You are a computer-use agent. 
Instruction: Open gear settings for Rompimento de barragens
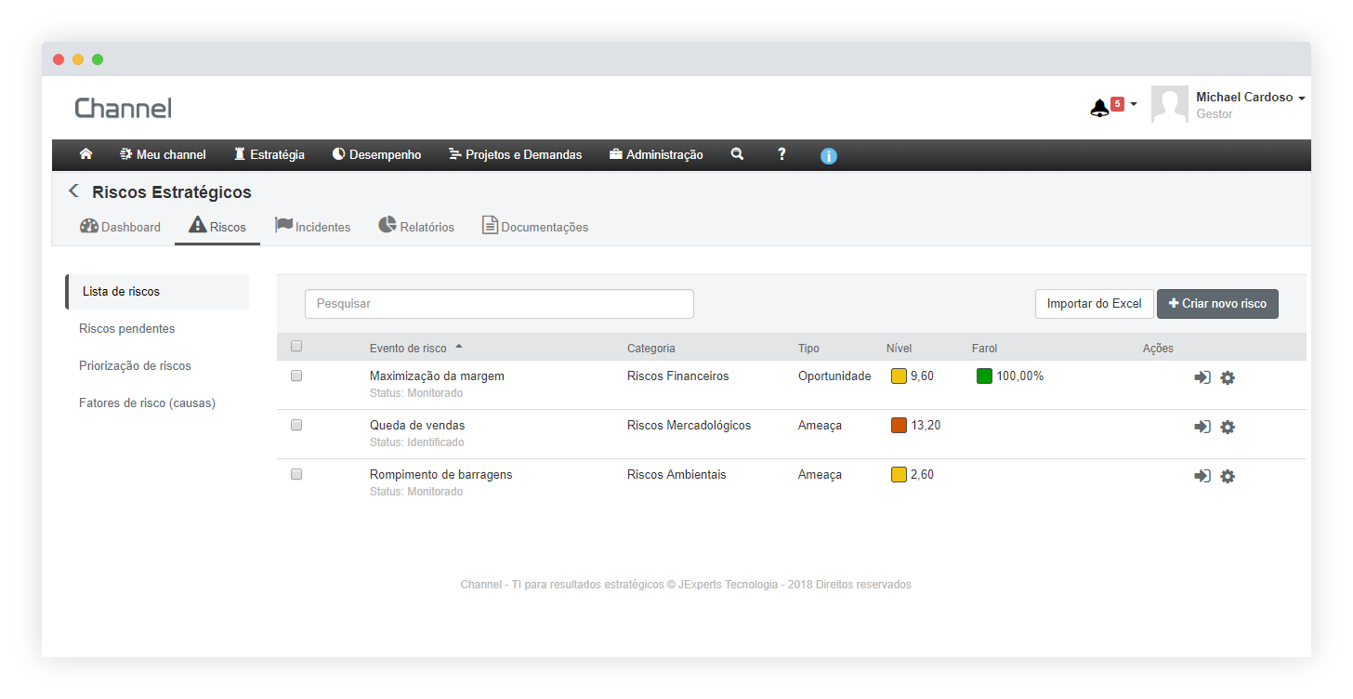[x=1227, y=476]
